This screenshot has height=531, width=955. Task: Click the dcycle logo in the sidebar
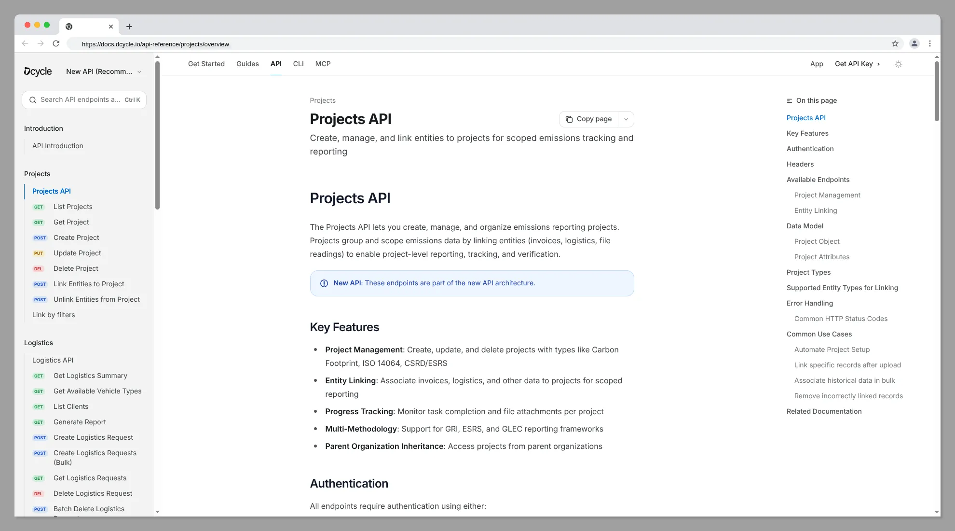click(38, 71)
